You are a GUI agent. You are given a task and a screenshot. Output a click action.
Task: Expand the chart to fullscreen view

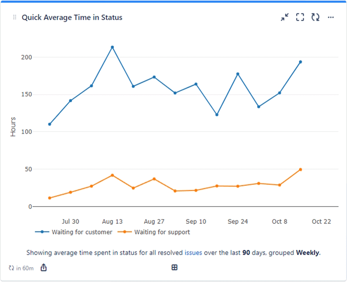pyautogui.click(x=300, y=17)
